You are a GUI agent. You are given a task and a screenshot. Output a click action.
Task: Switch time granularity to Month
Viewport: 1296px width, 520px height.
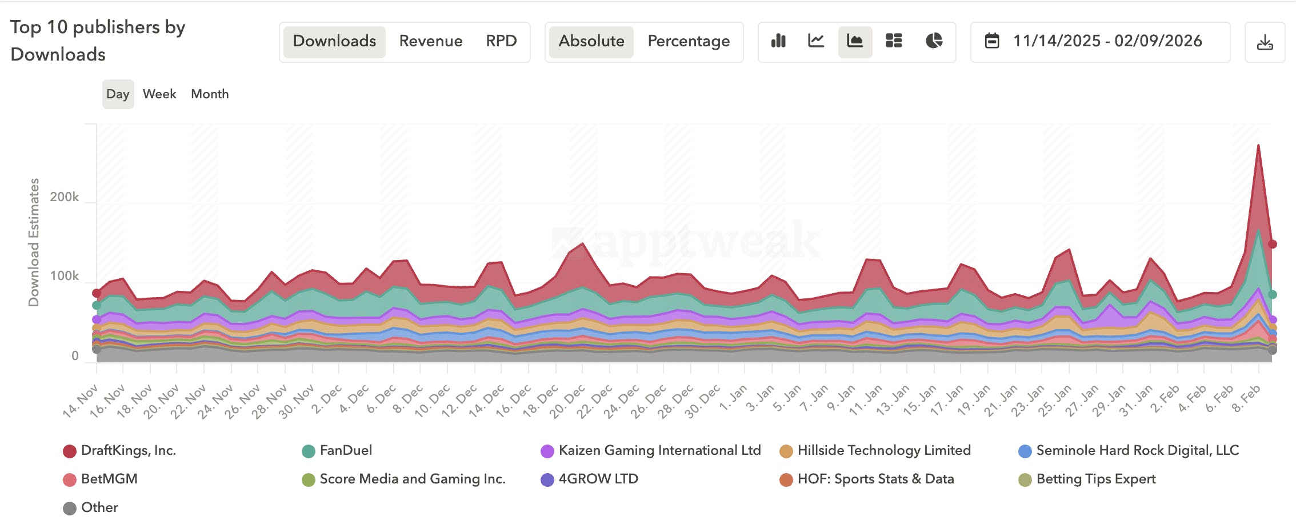tap(209, 94)
